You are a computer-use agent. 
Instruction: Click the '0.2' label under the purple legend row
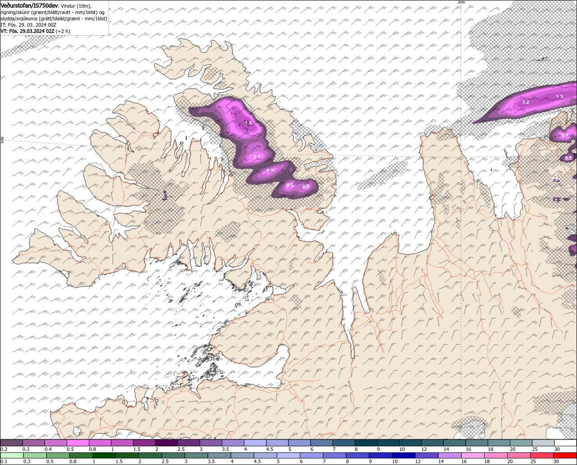[4, 449]
